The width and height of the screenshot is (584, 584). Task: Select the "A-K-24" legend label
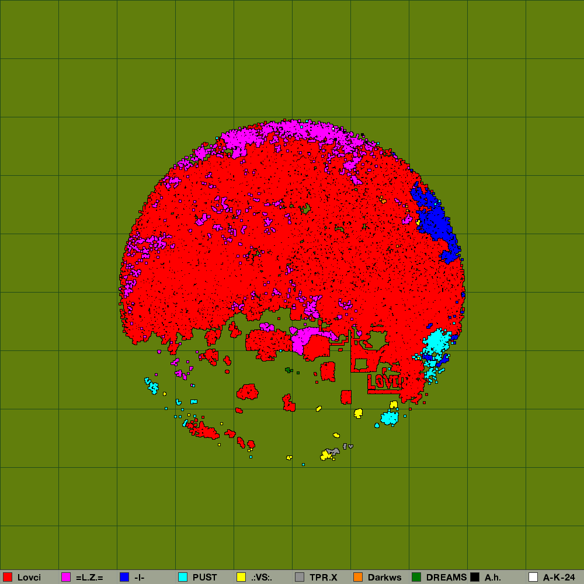coord(559,578)
